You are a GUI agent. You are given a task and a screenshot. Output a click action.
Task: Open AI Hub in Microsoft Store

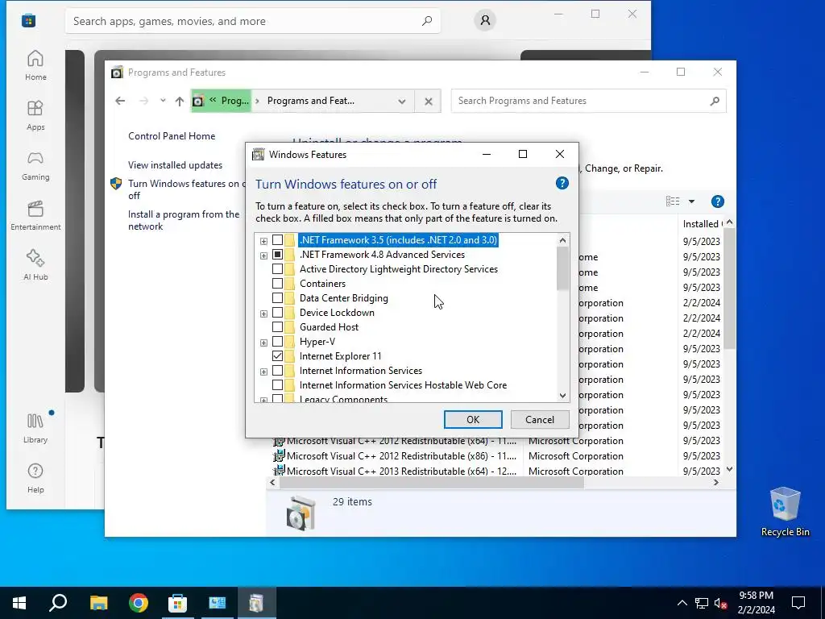click(x=35, y=265)
